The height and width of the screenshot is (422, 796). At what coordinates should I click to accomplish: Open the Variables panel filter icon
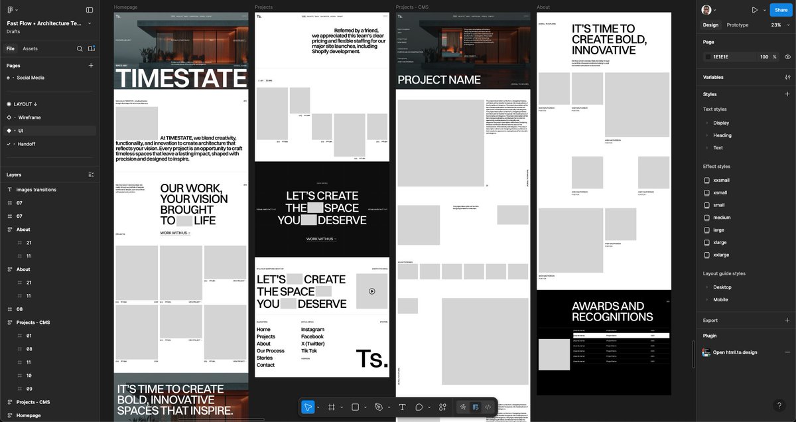pyautogui.click(x=788, y=77)
